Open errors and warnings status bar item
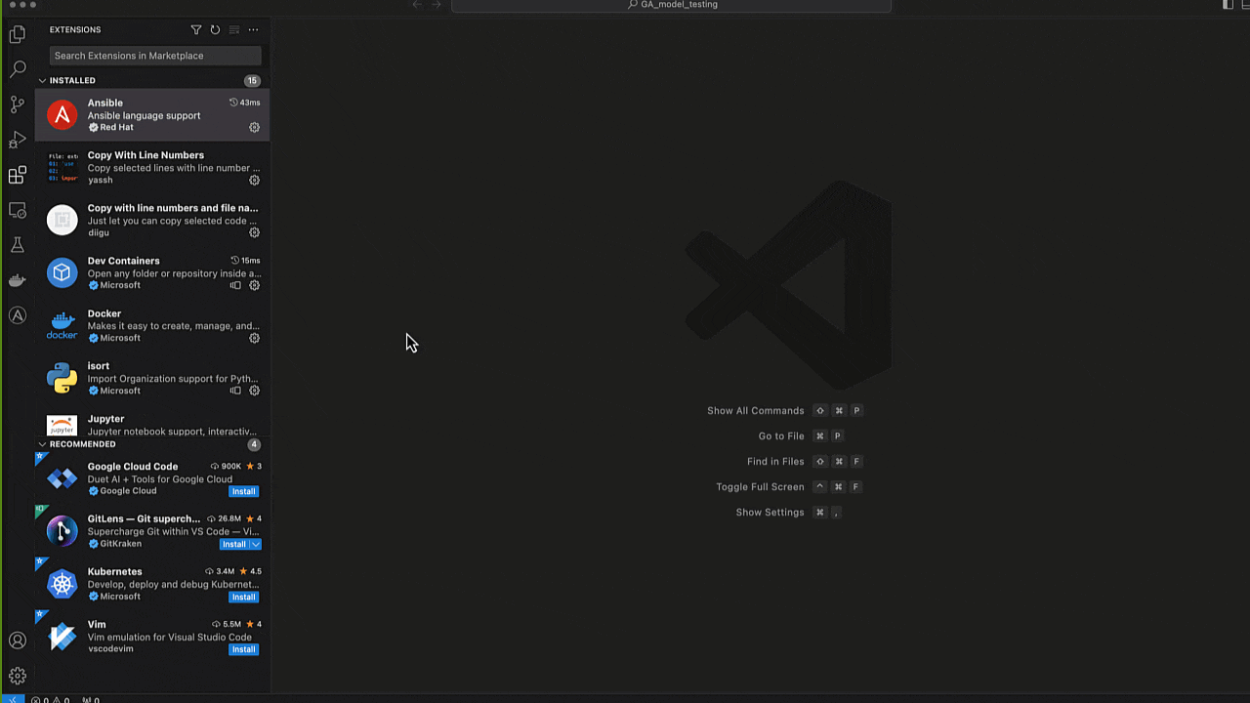This screenshot has height=703, width=1250. click(x=50, y=699)
